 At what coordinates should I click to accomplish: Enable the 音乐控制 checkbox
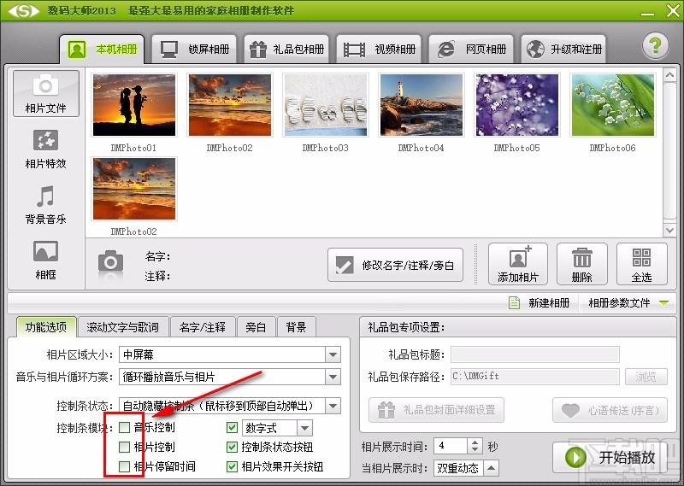[124, 427]
